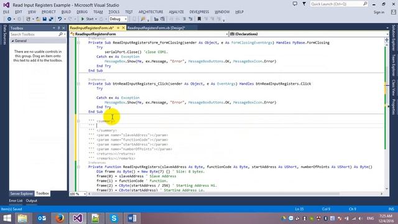Click the INS insert mode indicator
Viewport: 398px width, 224px height.
coord(391,209)
